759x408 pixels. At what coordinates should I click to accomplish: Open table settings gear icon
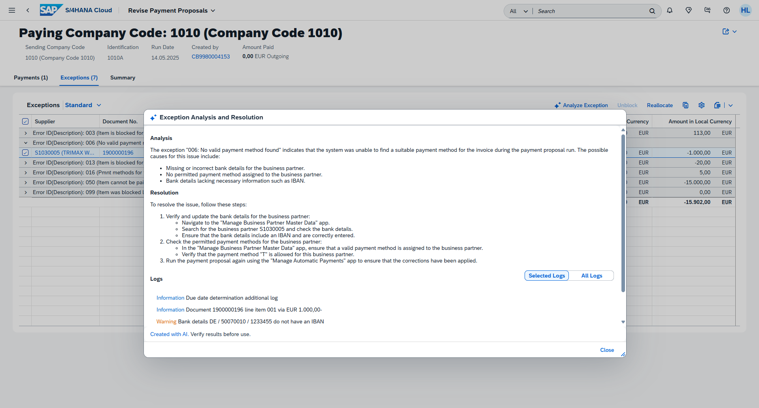(x=701, y=105)
